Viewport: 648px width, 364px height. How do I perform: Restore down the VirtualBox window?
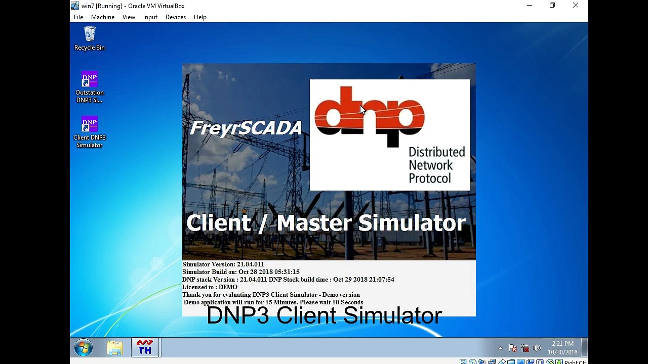point(552,6)
